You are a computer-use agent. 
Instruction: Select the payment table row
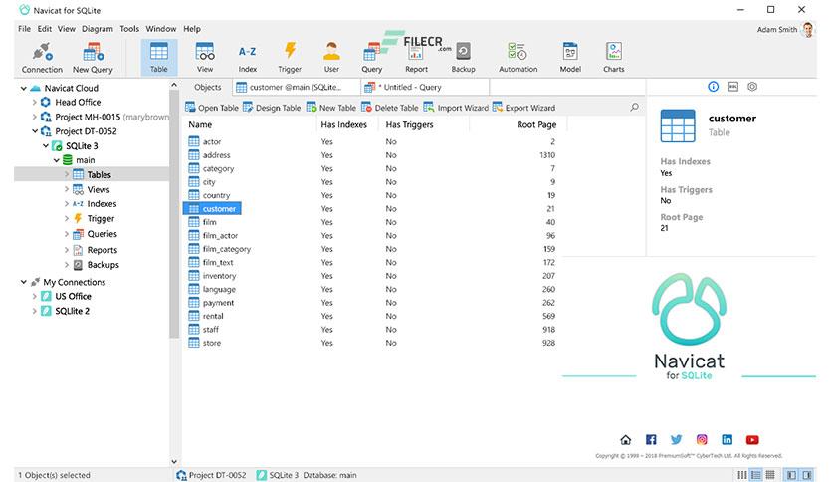click(x=372, y=303)
